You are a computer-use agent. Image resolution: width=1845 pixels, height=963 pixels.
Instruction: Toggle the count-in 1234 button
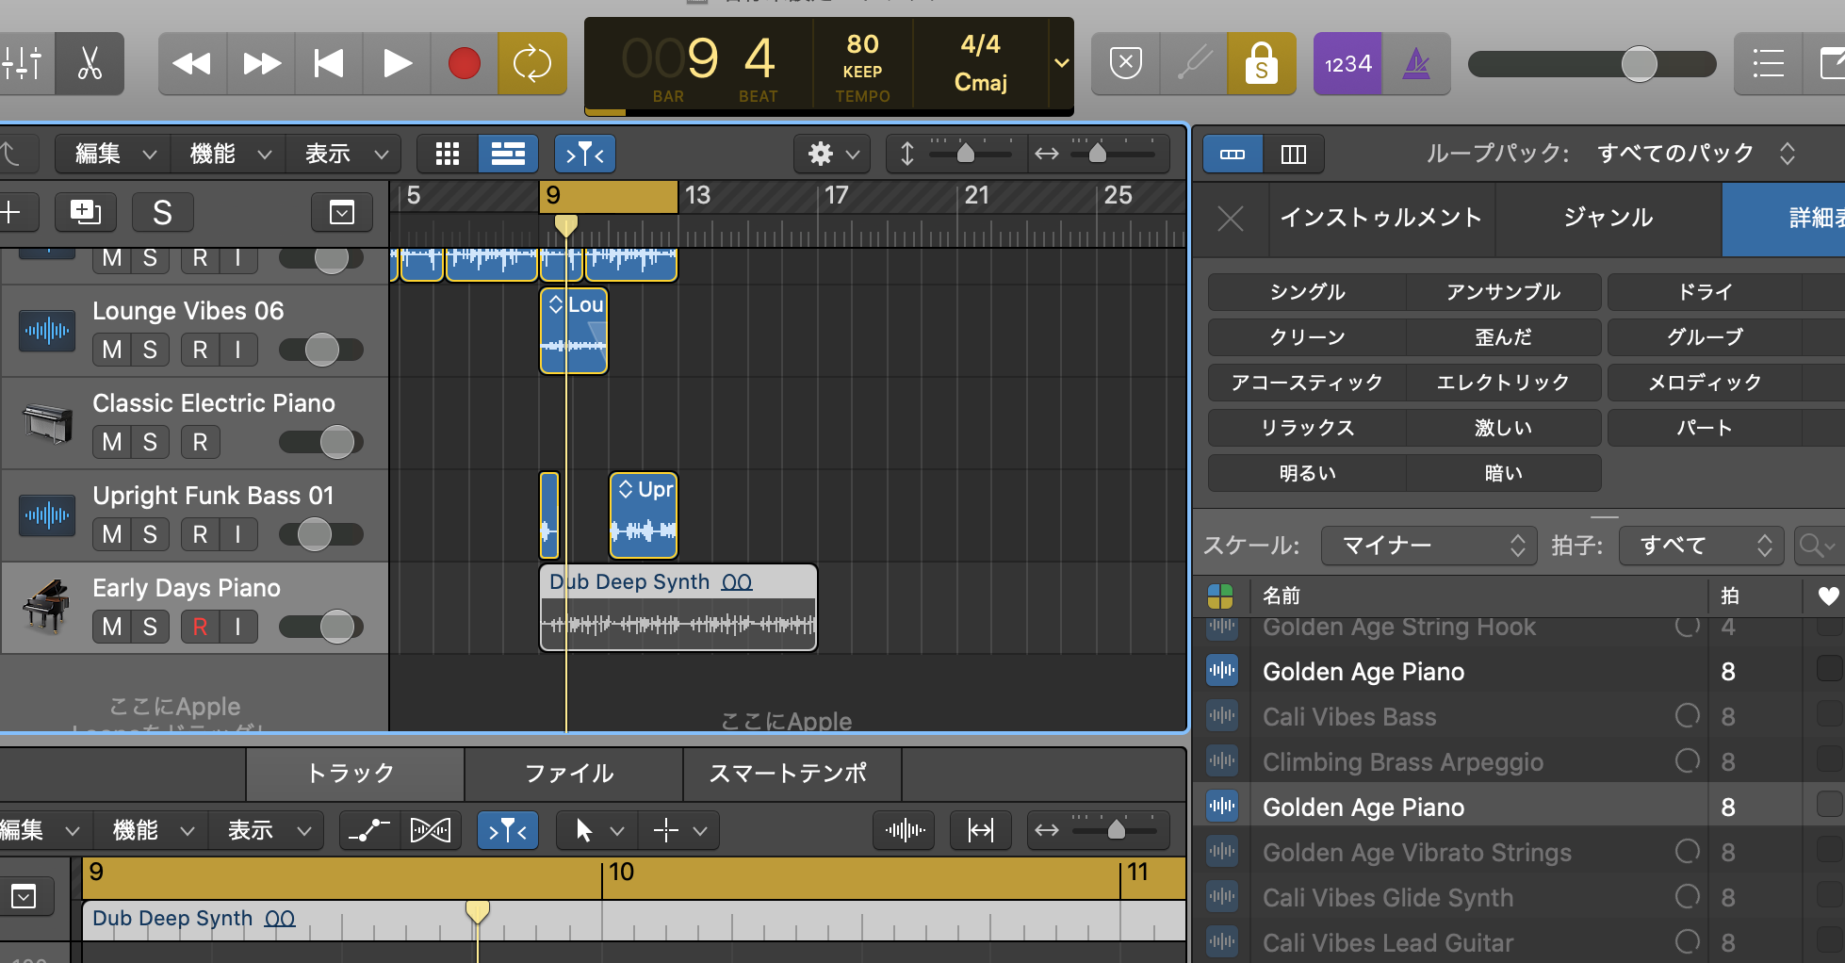click(x=1347, y=64)
